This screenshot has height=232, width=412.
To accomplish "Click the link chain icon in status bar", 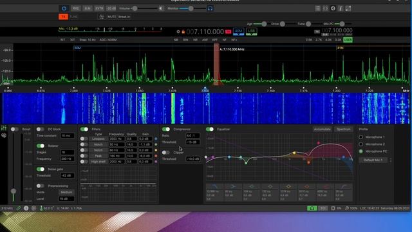I will (19, 208).
